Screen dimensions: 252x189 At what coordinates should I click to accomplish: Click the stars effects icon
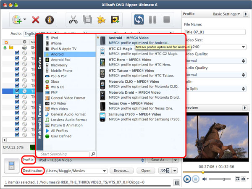coord(101,20)
